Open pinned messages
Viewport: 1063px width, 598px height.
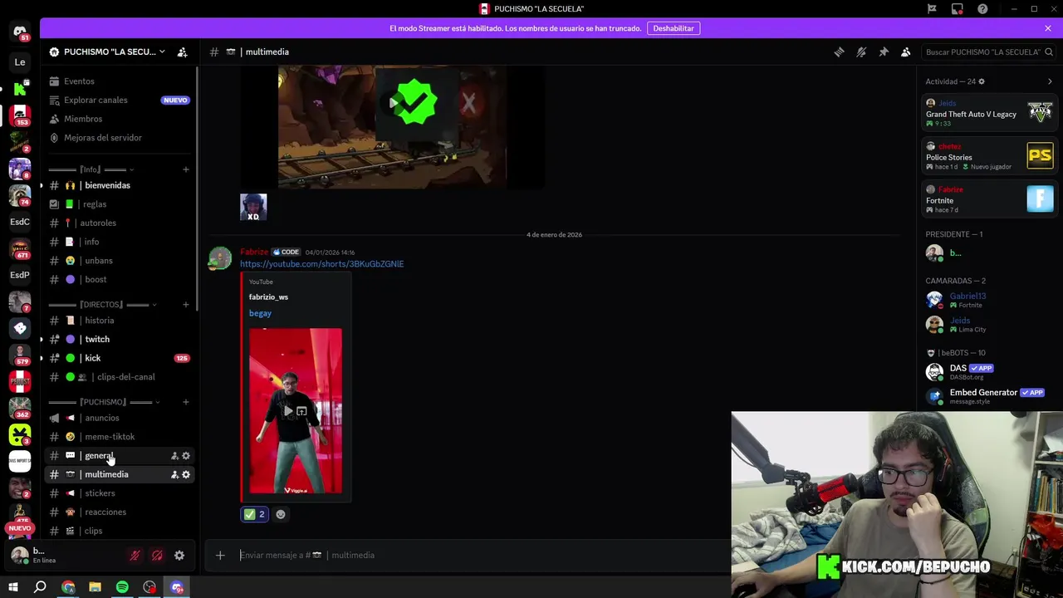(x=884, y=51)
